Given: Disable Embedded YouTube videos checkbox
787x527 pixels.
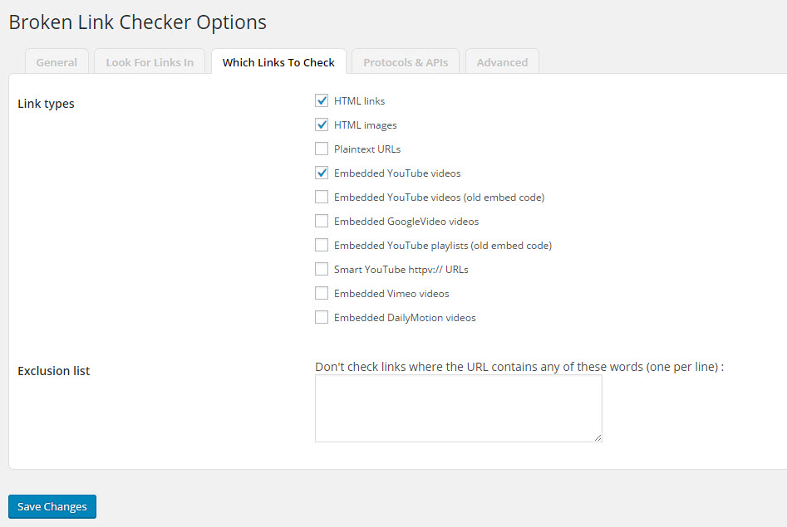Looking at the screenshot, I should click(x=322, y=173).
